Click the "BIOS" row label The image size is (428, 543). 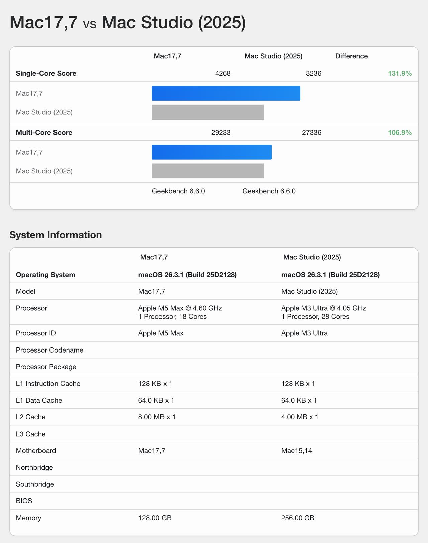24,501
